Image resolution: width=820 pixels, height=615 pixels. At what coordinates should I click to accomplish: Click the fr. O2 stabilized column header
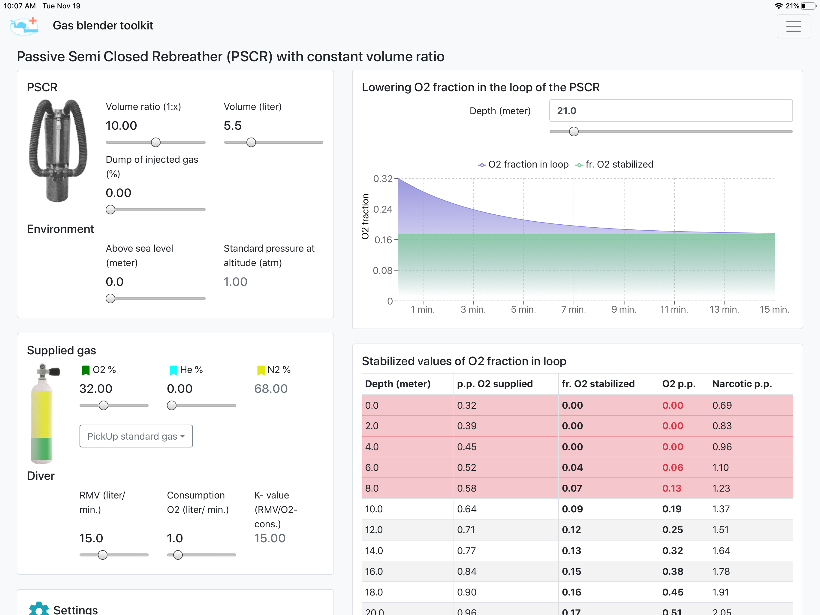click(598, 383)
